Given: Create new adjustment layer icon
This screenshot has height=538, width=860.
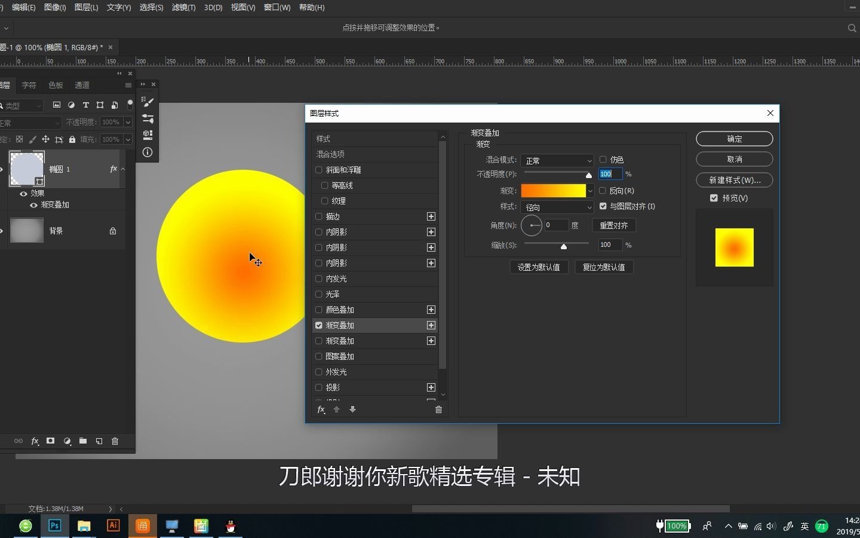Looking at the screenshot, I should pos(67,441).
